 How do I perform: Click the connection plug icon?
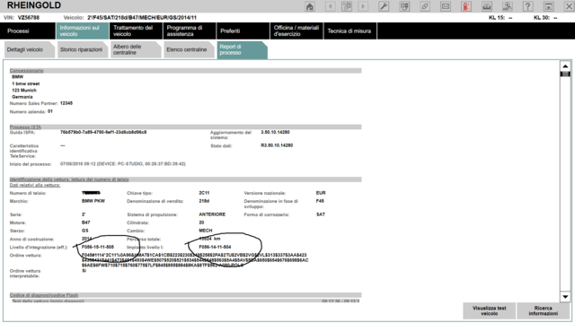425,6
